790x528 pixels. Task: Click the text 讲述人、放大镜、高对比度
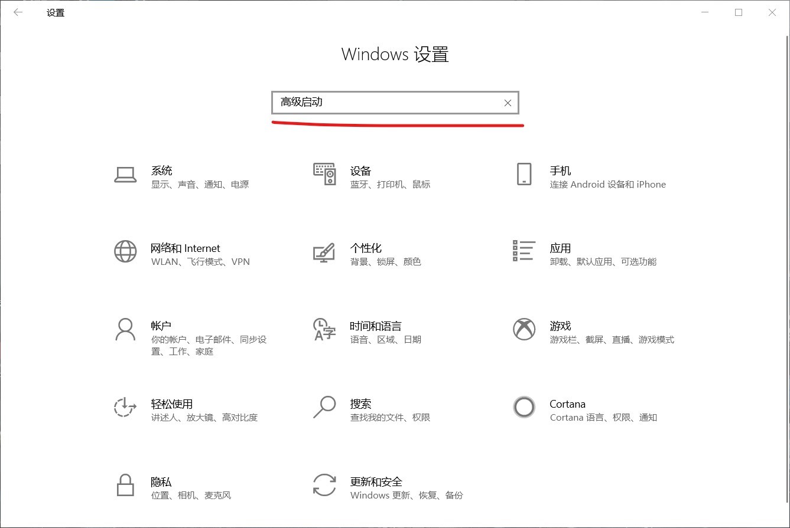tap(204, 418)
